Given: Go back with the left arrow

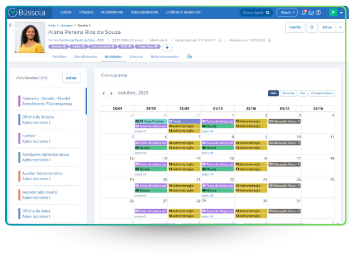Looking at the screenshot, I should (11, 25).
